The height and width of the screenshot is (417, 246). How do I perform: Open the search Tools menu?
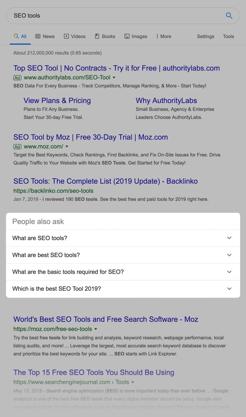pyautogui.click(x=228, y=36)
